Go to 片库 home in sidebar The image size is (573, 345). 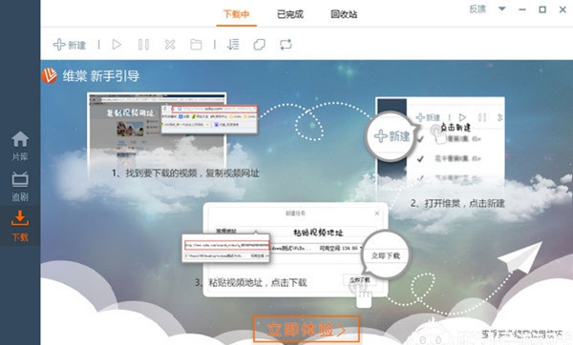pos(20,146)
